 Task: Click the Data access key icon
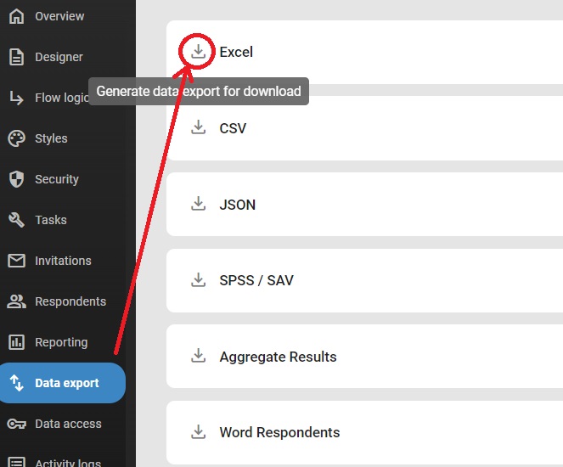tap(16, 424)
